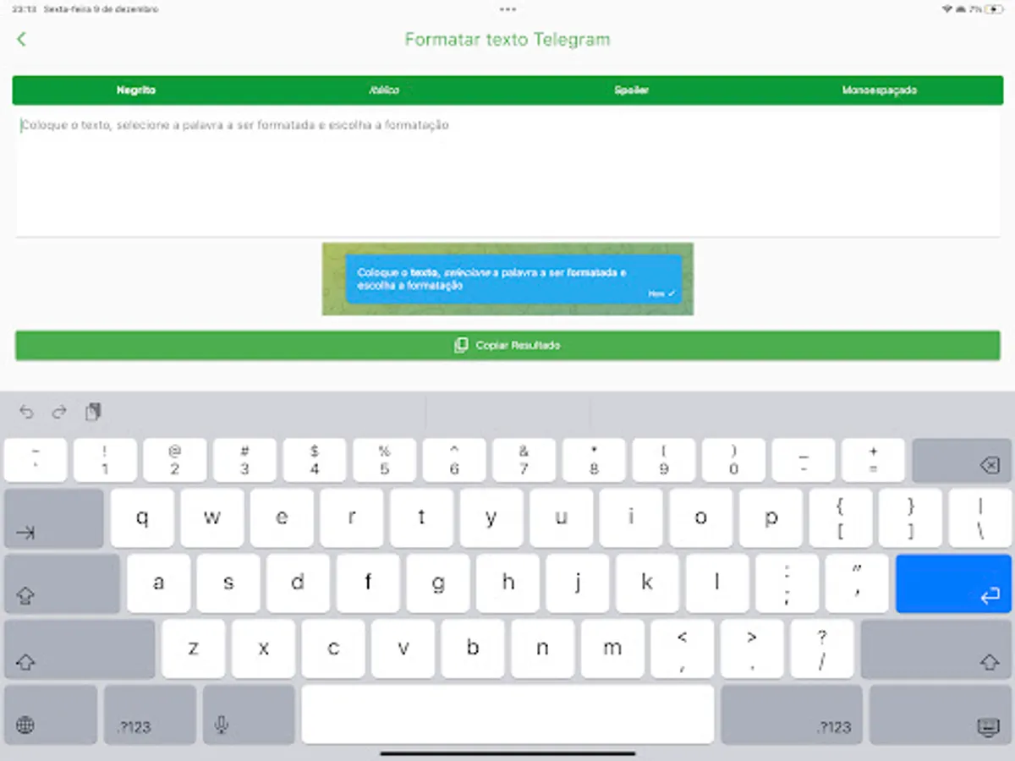1015x761 pixels.
Task: Tap the z key
Action: (x=194, y=649)
